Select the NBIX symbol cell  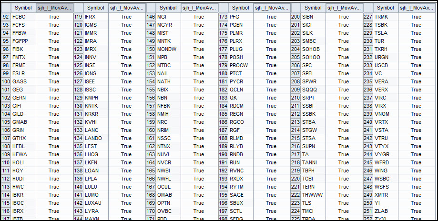click(168, 90)
